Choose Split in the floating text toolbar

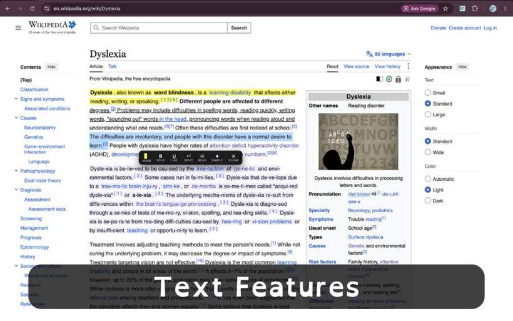pyautogui.click(x=188, y=158)
